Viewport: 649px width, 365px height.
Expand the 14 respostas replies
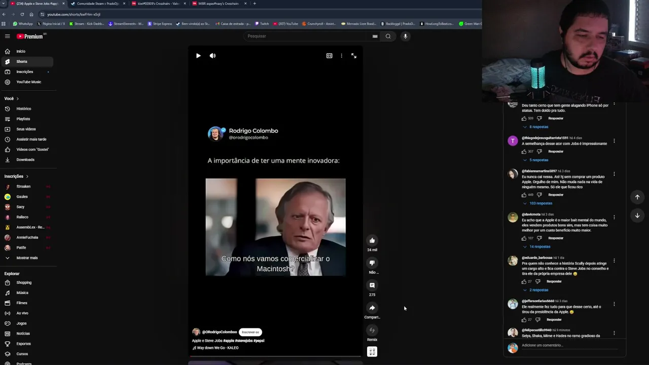(536, 246)
